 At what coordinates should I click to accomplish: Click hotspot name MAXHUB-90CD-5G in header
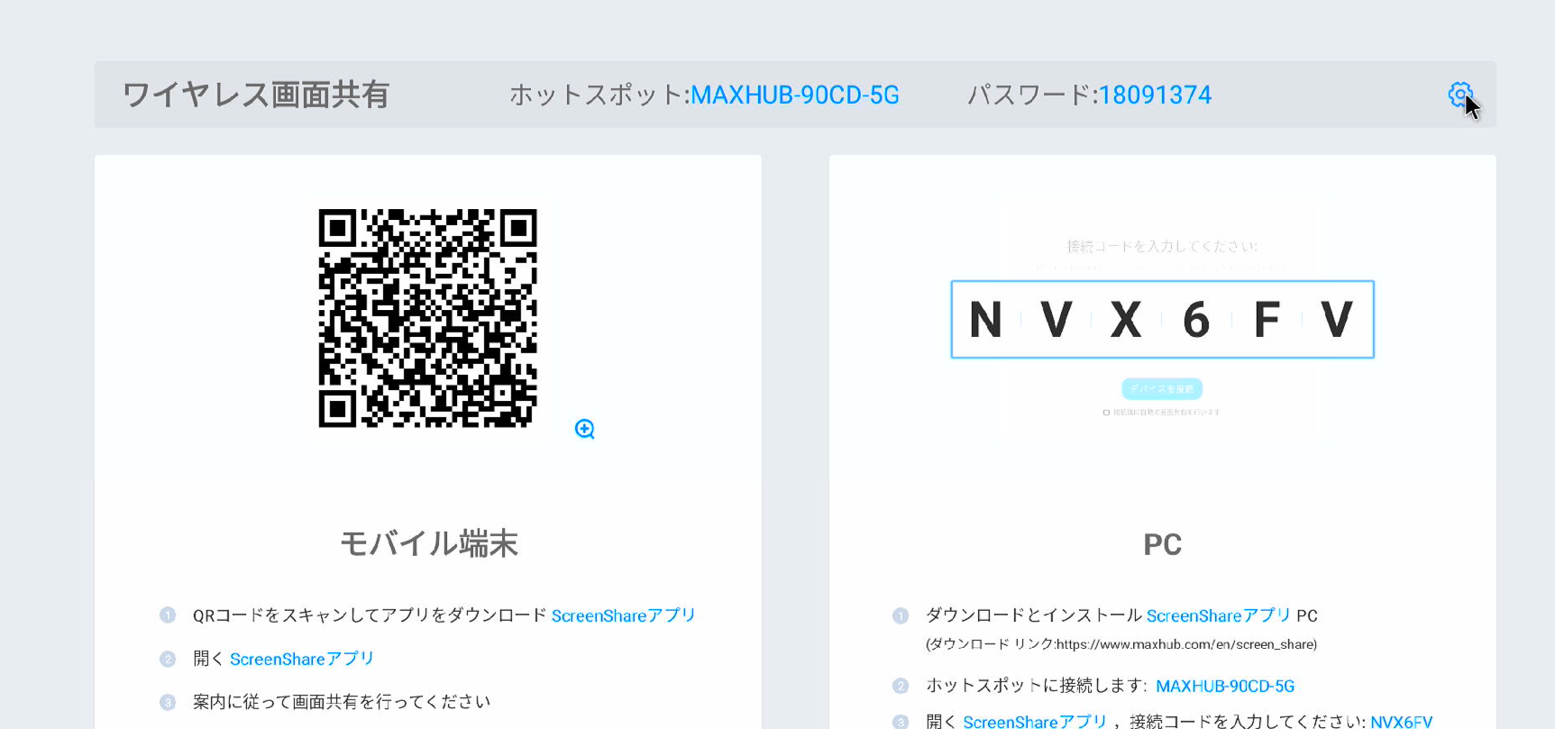coord(795,95)
